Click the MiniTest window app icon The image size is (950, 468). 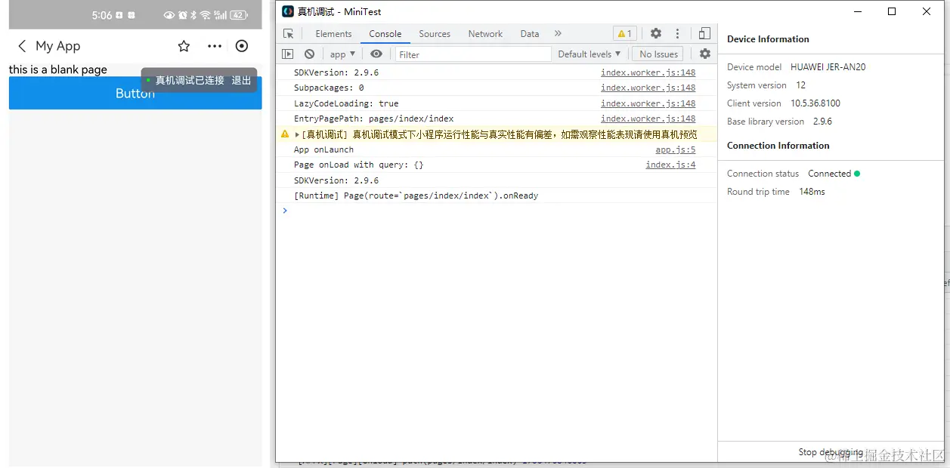click(x=288, y=11)
